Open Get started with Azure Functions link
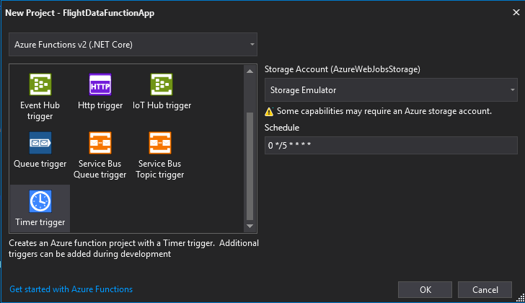Image resolution: width=525 pixels, height=303 pixels. point(71,289)
